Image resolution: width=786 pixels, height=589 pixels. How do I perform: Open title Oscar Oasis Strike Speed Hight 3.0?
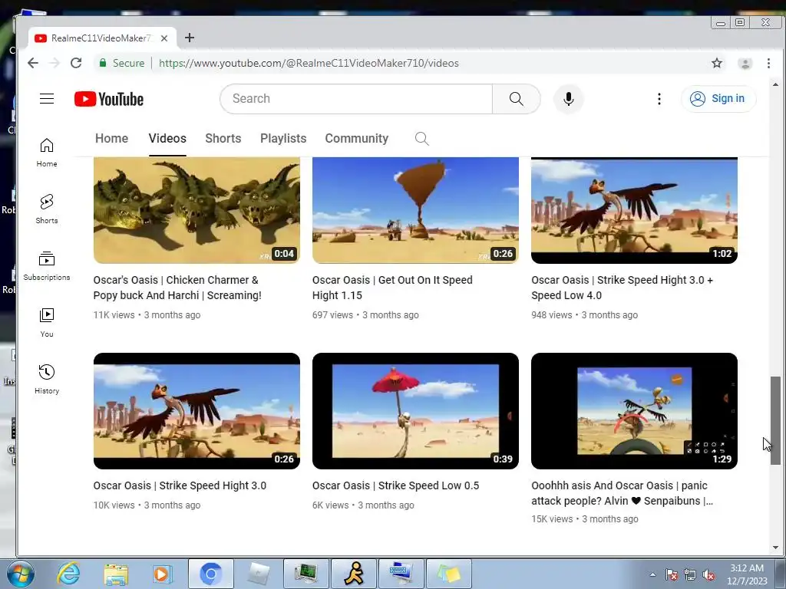[180, 485]
